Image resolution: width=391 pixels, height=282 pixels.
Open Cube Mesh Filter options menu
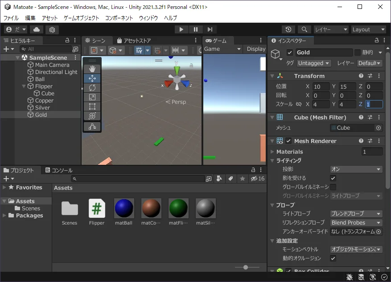pos(379,117)
